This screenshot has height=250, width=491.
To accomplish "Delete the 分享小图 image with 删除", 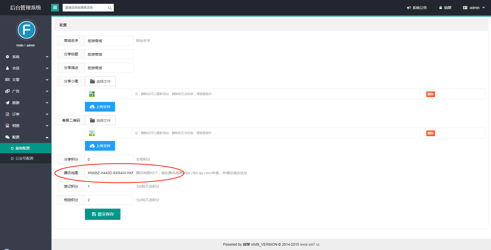I will 430,94.
